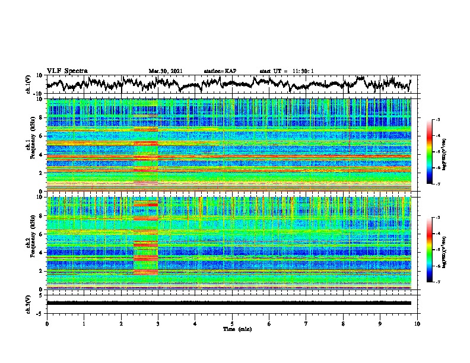Click the date "Mar.30, 2021" in header
470x363 pixels.
[166, 71]
